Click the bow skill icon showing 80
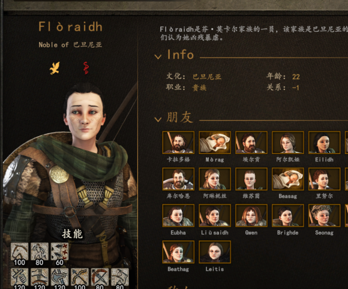This screenshot has width=348, height=289. [100, 277]
